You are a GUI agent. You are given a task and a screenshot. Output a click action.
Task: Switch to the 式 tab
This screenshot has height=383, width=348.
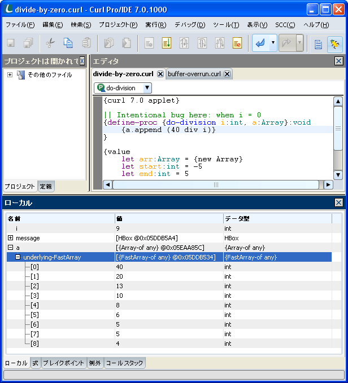(x=35, y=363)
